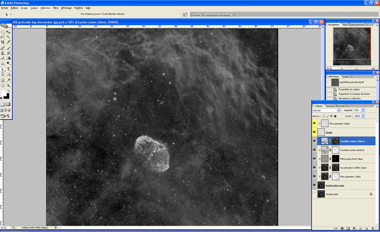Select the Eraser tool
The height and width of the screenshot is (232, 380).
[3, 58]
